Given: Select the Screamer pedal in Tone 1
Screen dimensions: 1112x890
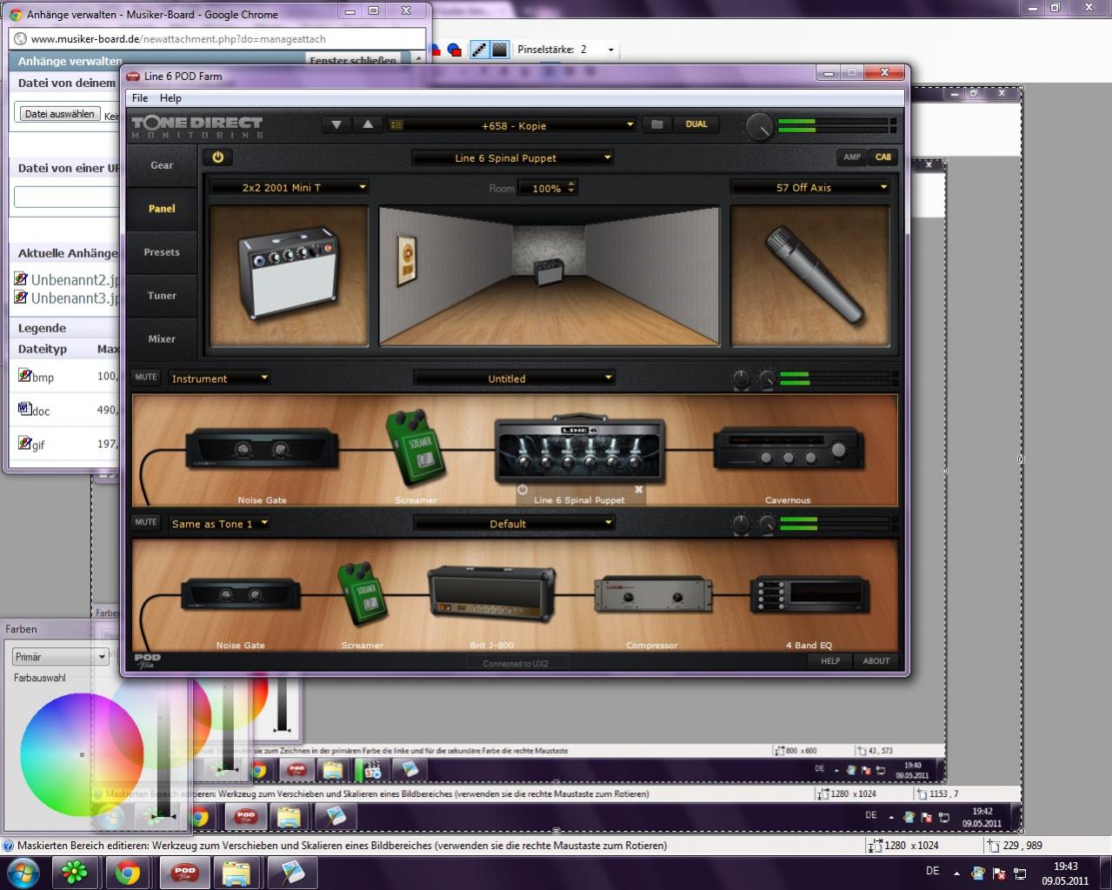Looking at the screenshot, I should click(416, 447).
